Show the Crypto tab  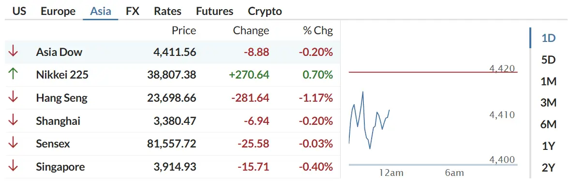pyautogui.click(x=265, y=11)
